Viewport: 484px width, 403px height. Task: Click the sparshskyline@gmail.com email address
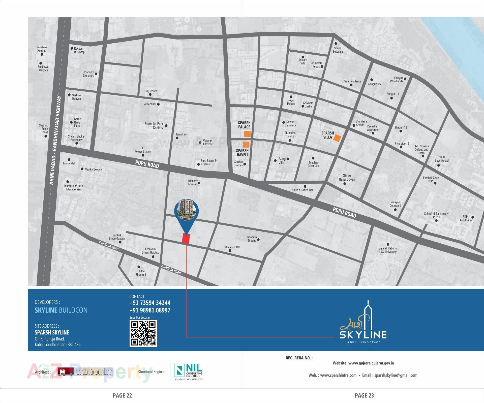click(x=396, y=375)
